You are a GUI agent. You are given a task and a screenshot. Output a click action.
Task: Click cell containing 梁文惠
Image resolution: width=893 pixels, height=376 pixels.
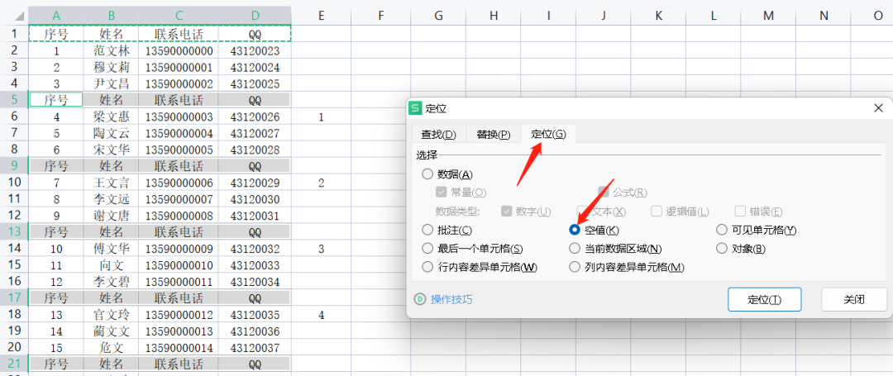coord(111,117)
